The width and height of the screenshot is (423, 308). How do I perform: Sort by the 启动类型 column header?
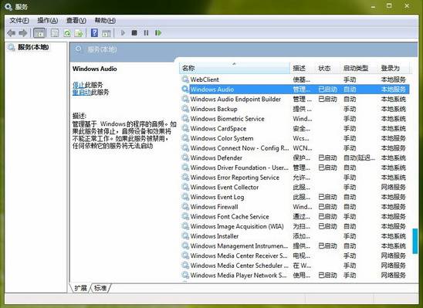click(359, 68)
